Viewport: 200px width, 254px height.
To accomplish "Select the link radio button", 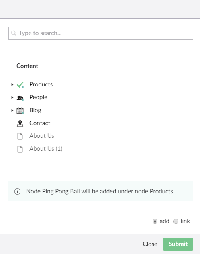I will [176, 221].
